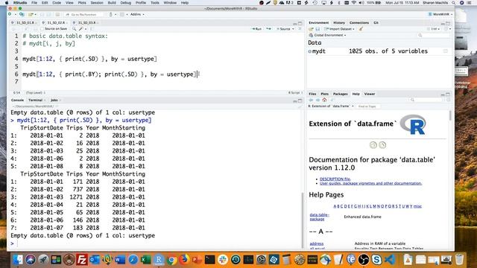Click the address help page link

317,243
